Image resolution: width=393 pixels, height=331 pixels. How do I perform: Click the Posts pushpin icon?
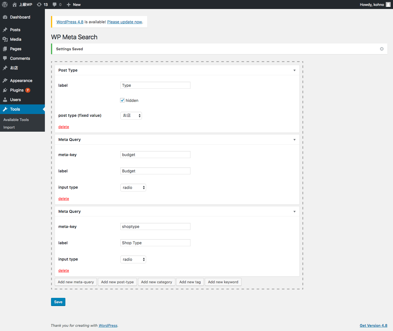(x=5, y=30)
